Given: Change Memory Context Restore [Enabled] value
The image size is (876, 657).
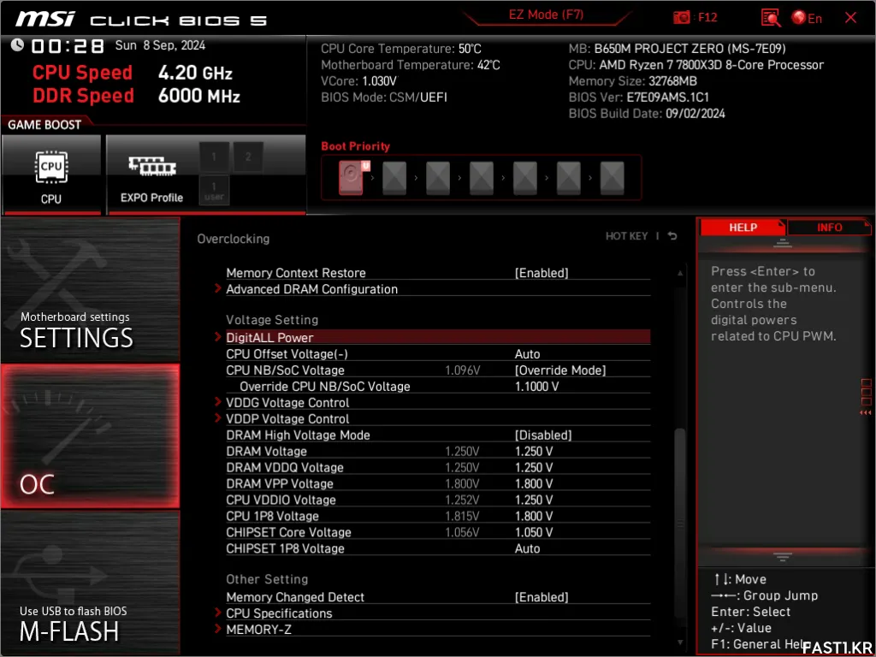Looking at the screenshot, I should (542, 273).
